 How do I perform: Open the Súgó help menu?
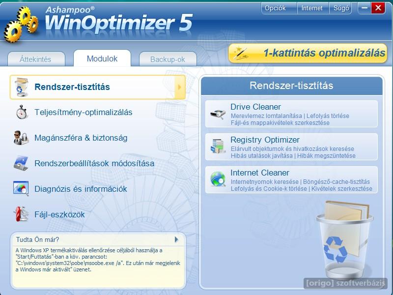click(x=341, y=8)
